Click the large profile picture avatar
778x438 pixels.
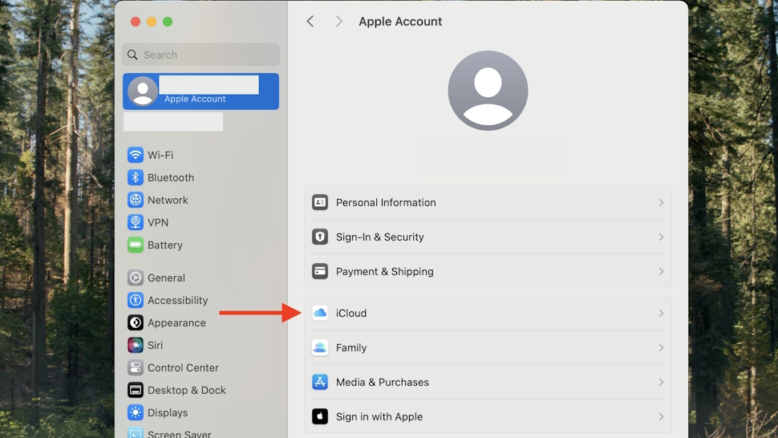(x=488, y=91)
